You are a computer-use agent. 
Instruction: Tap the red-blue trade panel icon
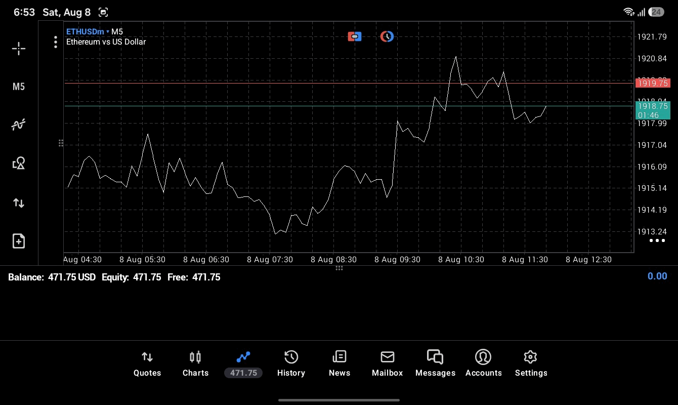coord(355,36)
